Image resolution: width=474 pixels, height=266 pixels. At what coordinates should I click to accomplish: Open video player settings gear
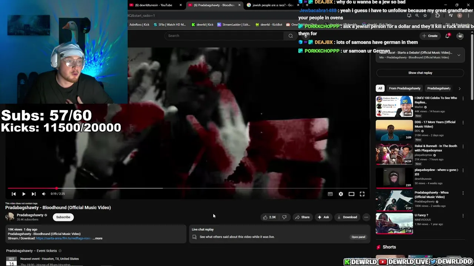(x=341, y=194)
